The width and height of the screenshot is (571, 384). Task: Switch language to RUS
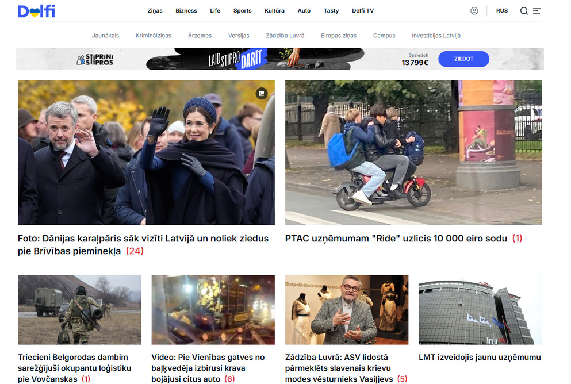pos(502,11)
